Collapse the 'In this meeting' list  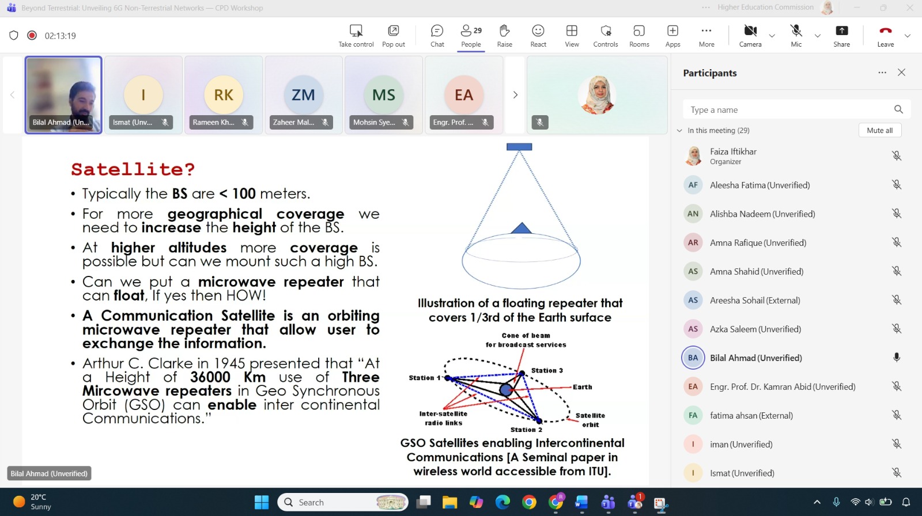(679, 131)
